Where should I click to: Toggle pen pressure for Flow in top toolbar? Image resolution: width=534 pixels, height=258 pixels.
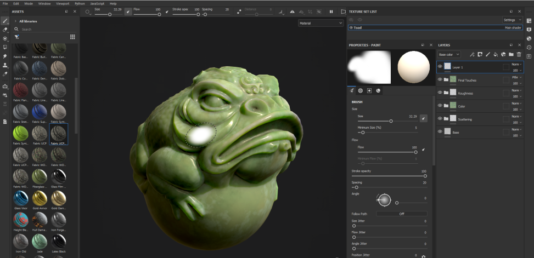click(167, 12)
